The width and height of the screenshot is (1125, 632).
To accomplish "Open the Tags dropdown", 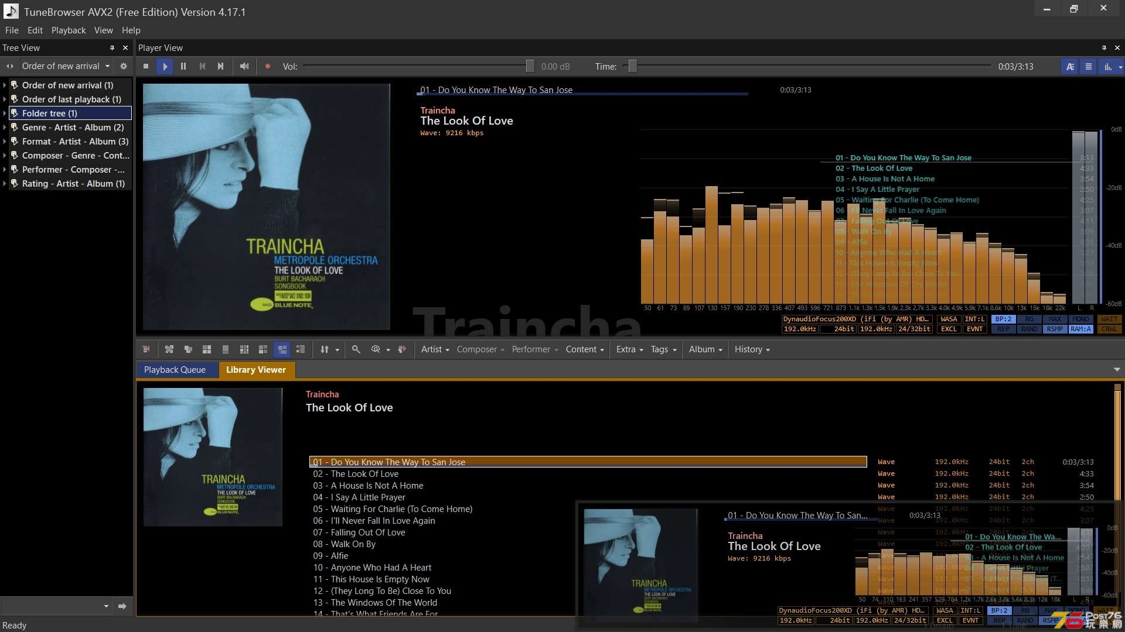I will [663, 349].
